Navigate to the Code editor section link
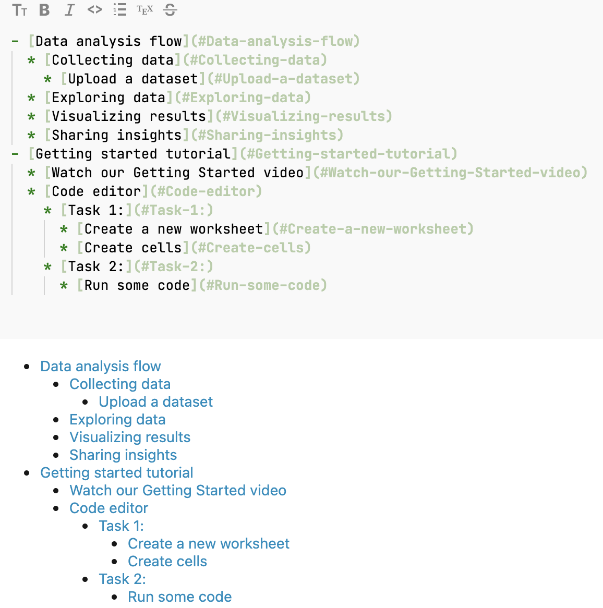Viewport: 603px width, 608px height. (x=108, y=508)
